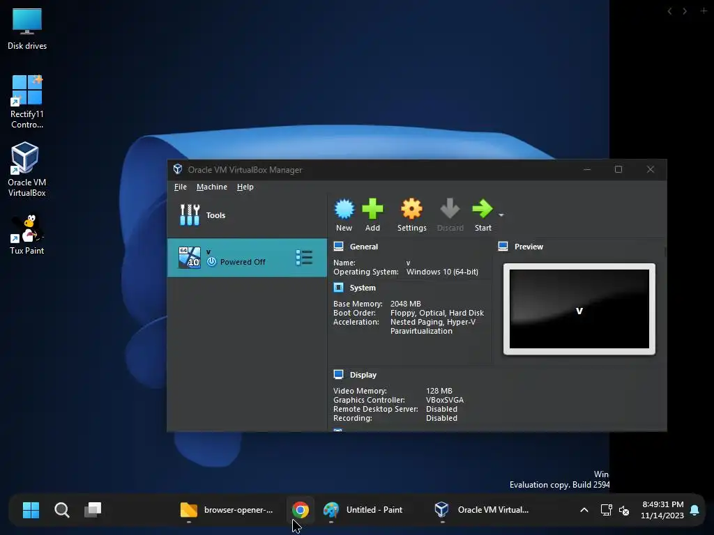Click Oracle VM VirtualBox taskbar item
The image size is (714, 535).
(483, 510)
